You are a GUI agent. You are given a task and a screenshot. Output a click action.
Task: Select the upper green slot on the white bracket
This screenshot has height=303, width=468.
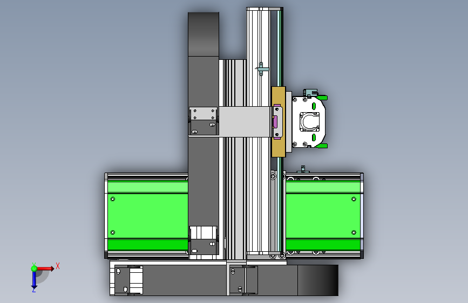pyautogui.click(x=314, y=106)
